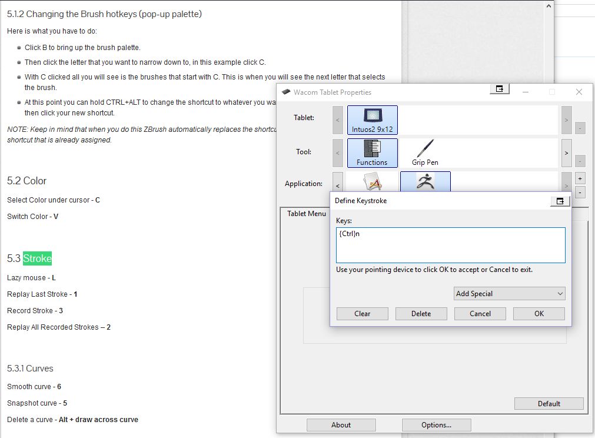Select the Intuos2 9x12 tablet icon
The height and width of the screenshot is (438, 595).
click(x=373, y=120)
